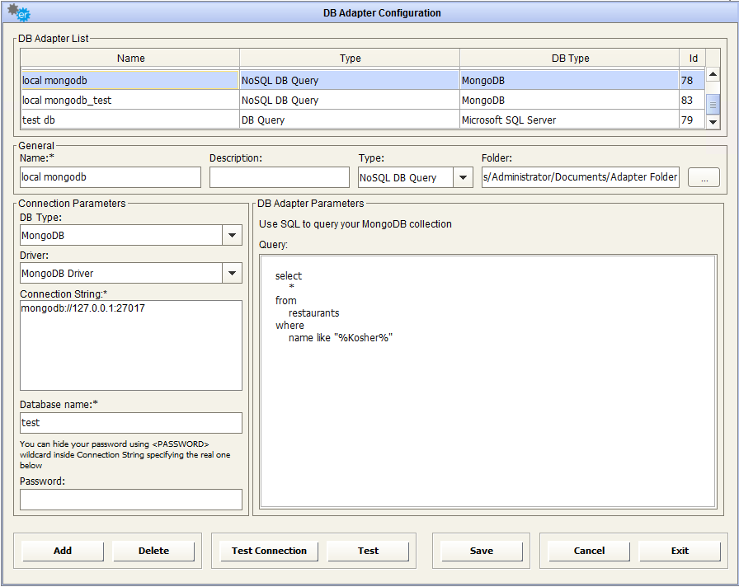Expand the Driver dropdown list
The image size is (739, 587).
(x=232, y=273)
